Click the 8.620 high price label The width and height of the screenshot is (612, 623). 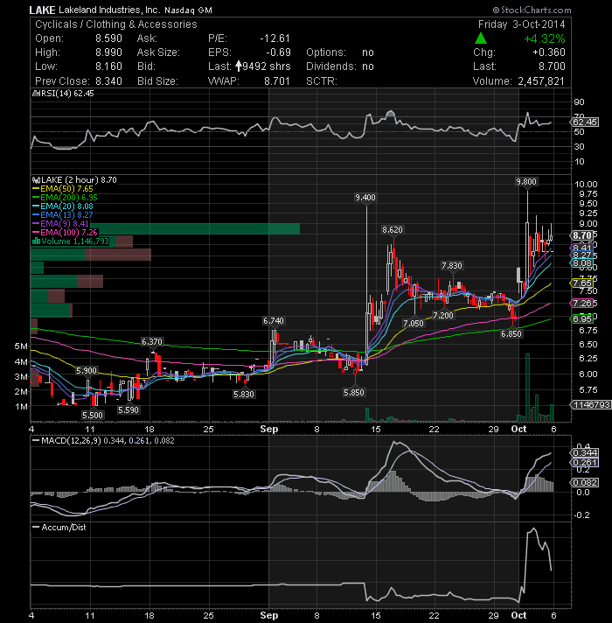tap(393, 229)
